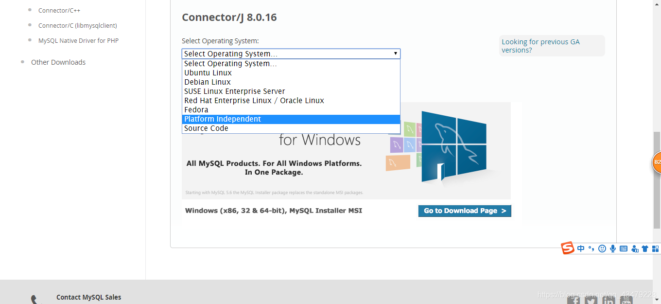Choose Red Hat Enterprise Linux / Oracle Linux
Viewport: 661px width, 304px height.
[291, 101]
